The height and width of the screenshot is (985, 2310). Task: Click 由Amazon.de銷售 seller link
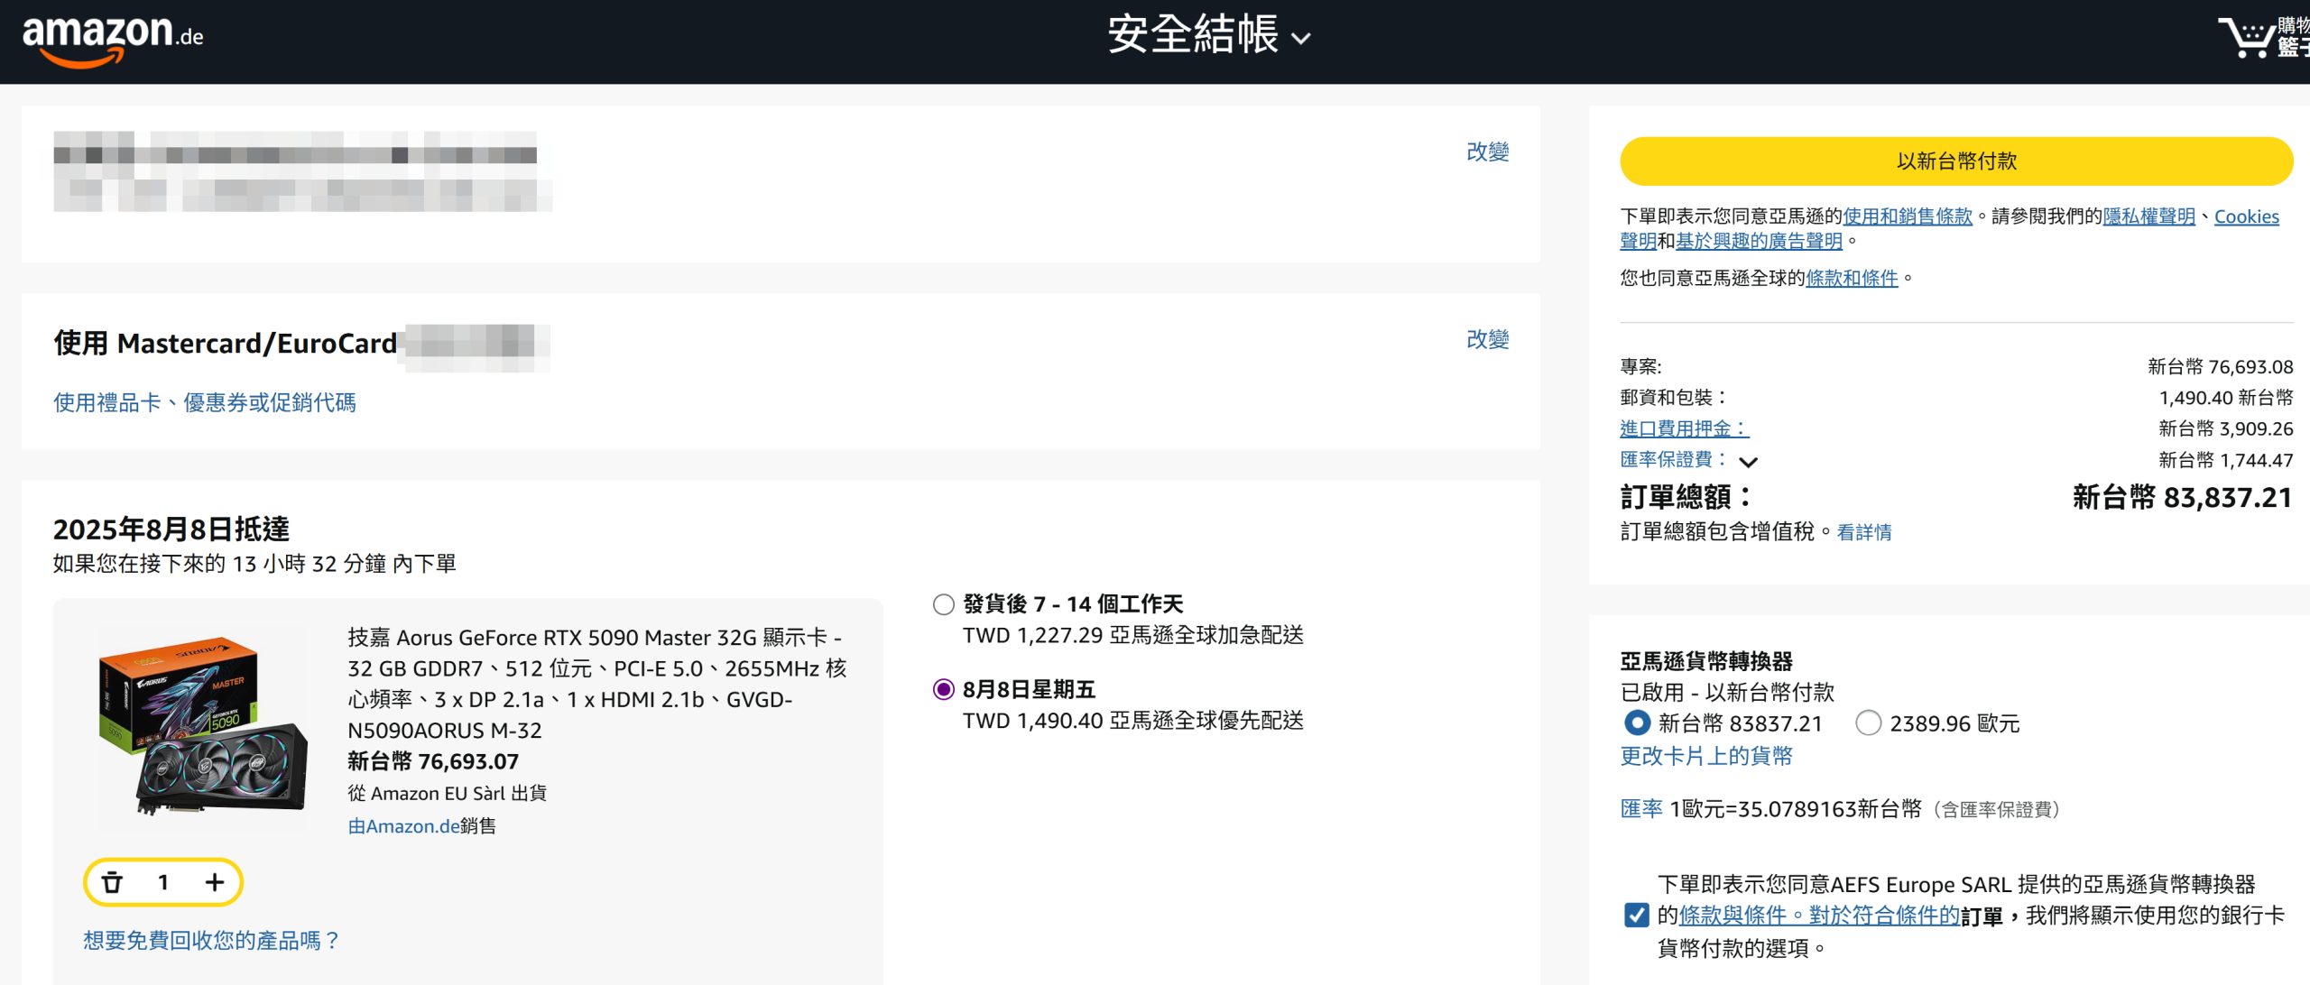pos(422,826)
